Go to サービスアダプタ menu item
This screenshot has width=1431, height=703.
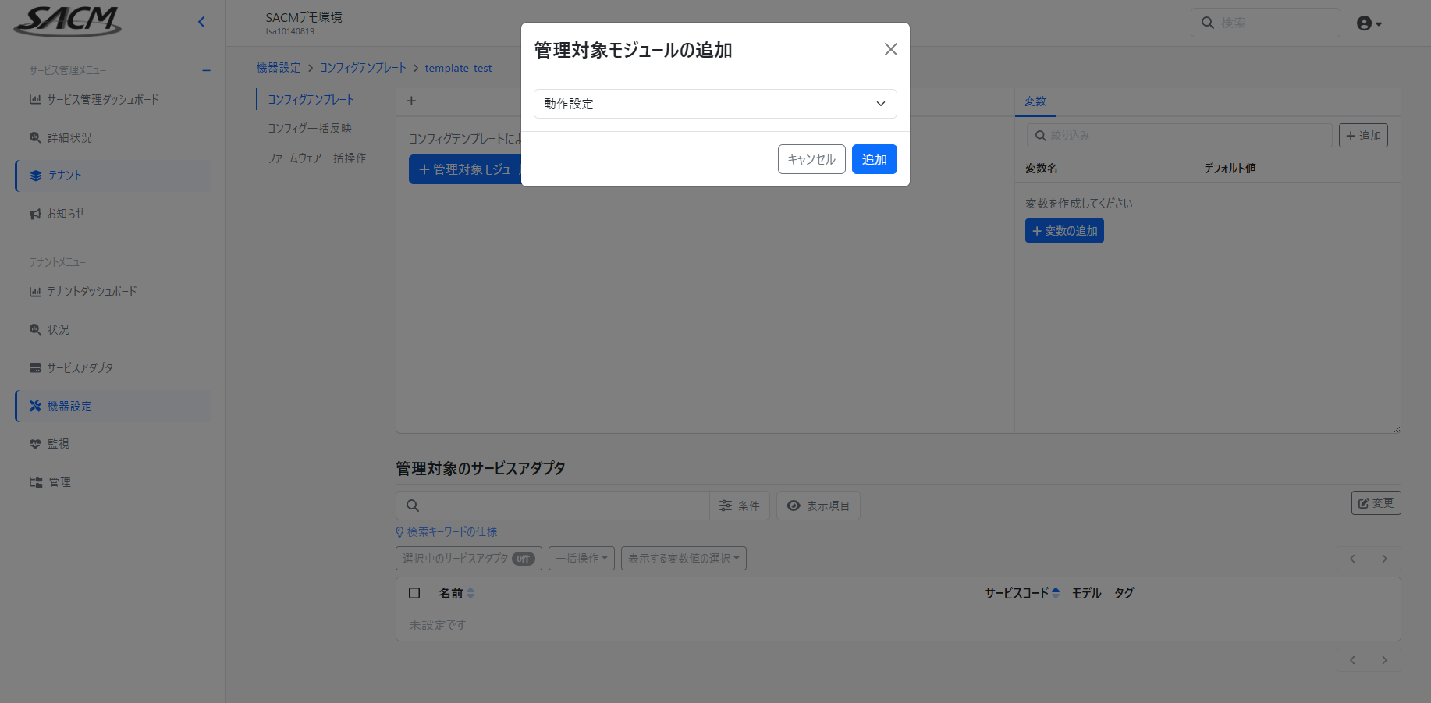tap(80, 367)
